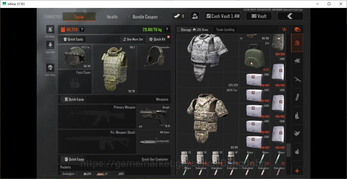
Task: Switch to the Equip tab
Action: (x=79, y=17)
